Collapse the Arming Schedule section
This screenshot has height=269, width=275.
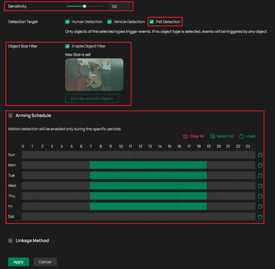click(10, 116)
